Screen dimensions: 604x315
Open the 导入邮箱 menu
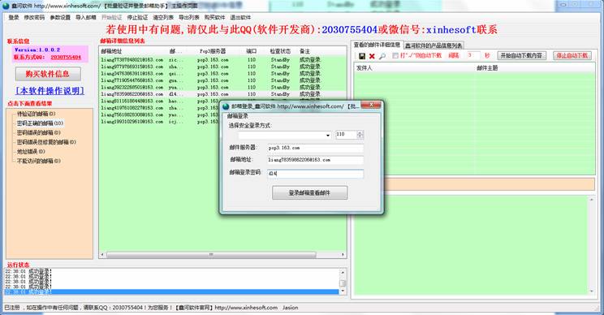tap(86, 17)
